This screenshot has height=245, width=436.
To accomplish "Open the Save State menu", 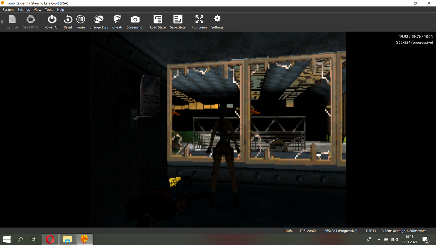I will pos(178,22).
